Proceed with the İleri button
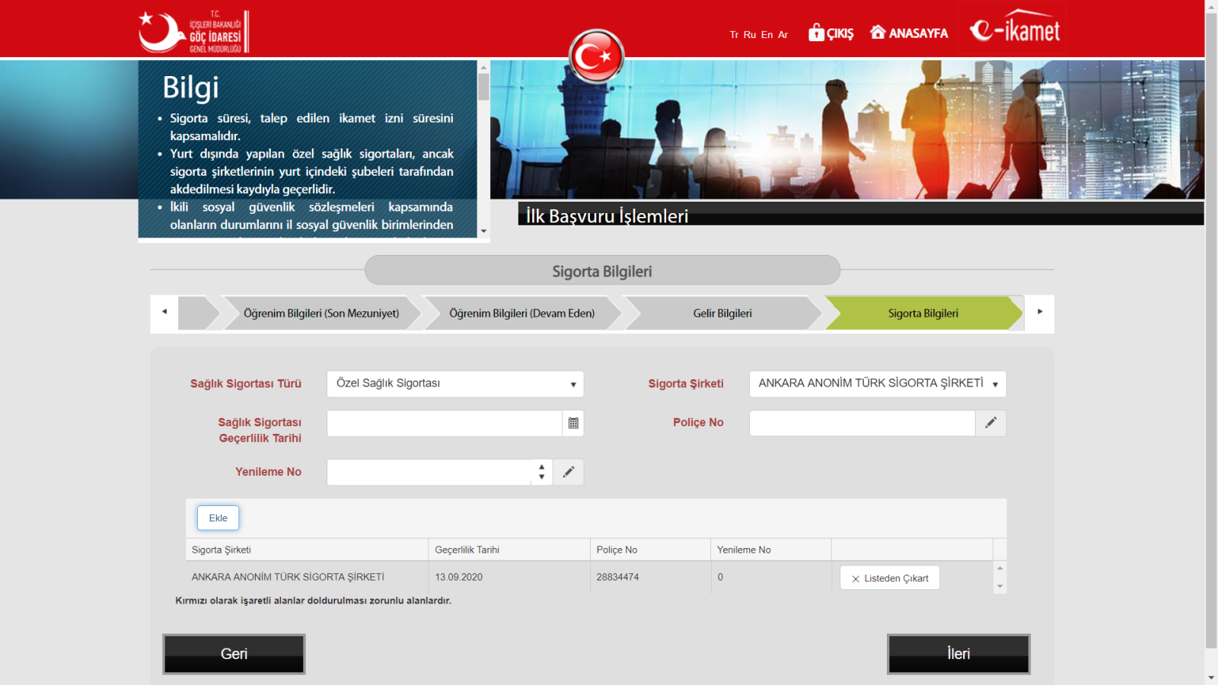This screenshot has width=1218, height=685. pos(958,654)
